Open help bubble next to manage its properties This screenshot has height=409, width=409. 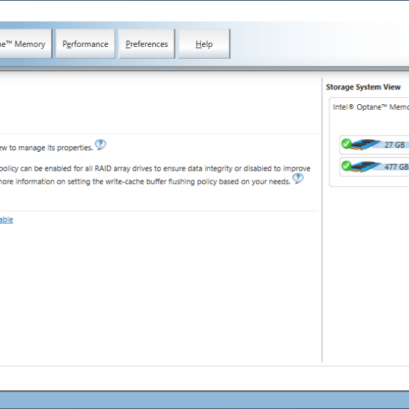101,145
